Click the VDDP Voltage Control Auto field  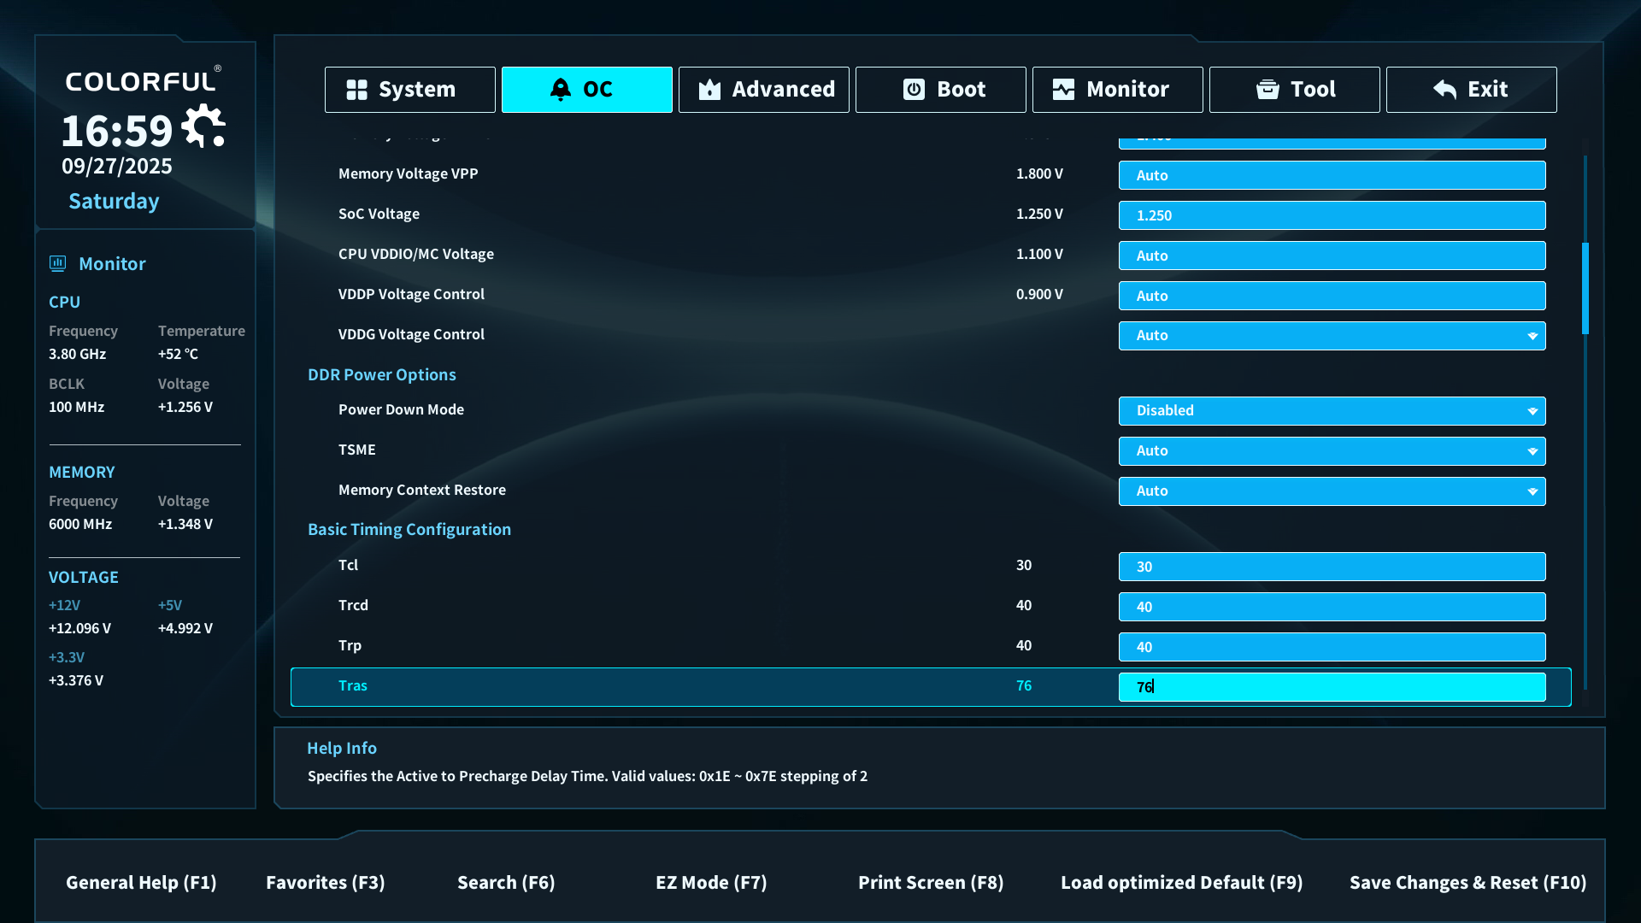tap(1332, 296)
